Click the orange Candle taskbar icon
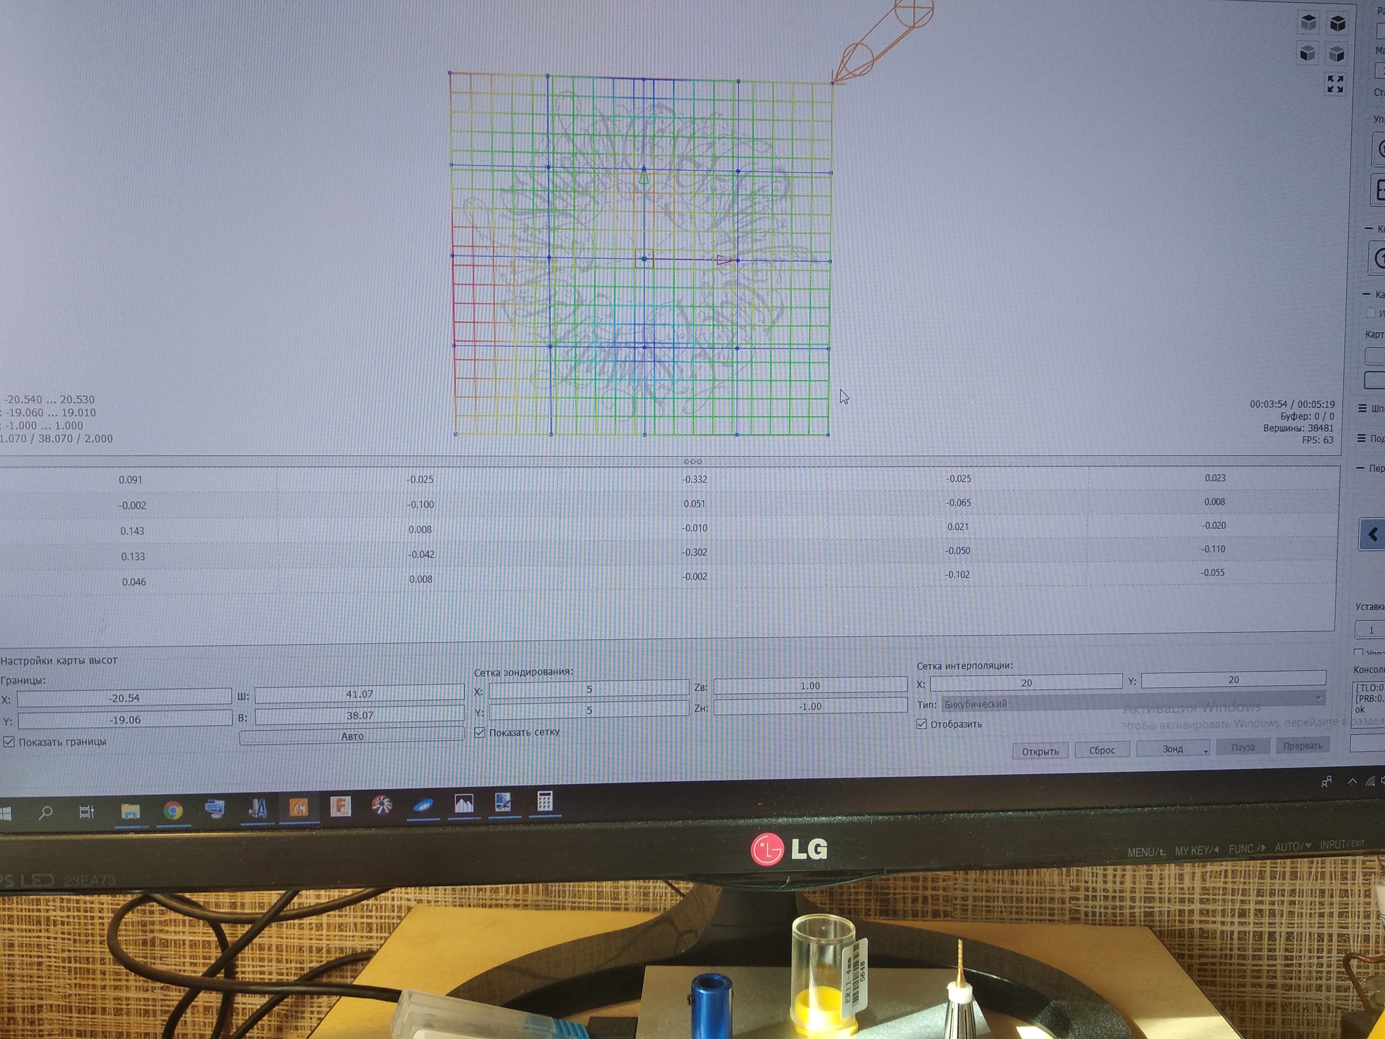The image size is (1385, 1039). [299, 808]
